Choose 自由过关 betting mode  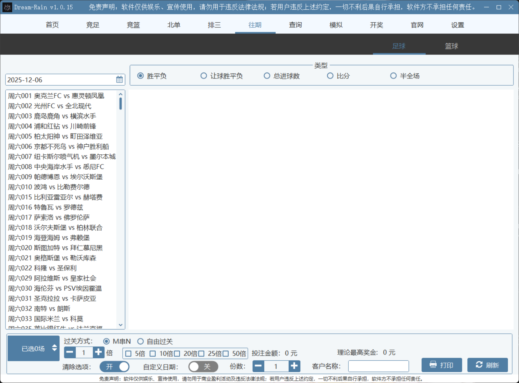140,341
